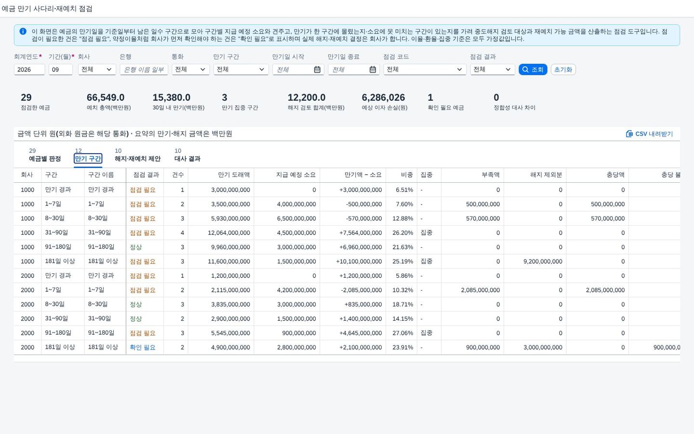Click the 정상 status in the 9,960,000,000 row

click(136, 247)
